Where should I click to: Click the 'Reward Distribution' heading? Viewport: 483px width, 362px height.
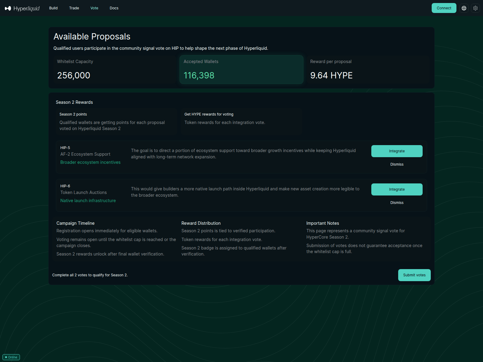(201, 223)
